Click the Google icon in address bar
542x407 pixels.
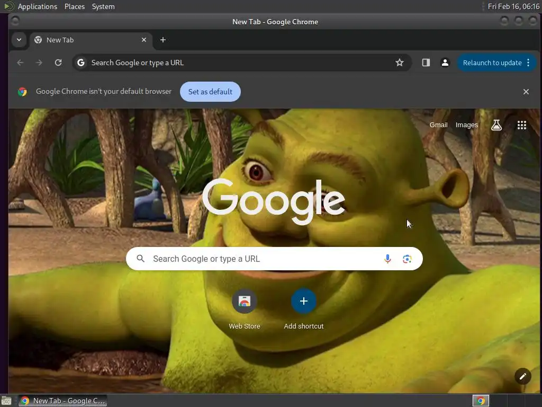pyautogui.click(x=81, y=63)
